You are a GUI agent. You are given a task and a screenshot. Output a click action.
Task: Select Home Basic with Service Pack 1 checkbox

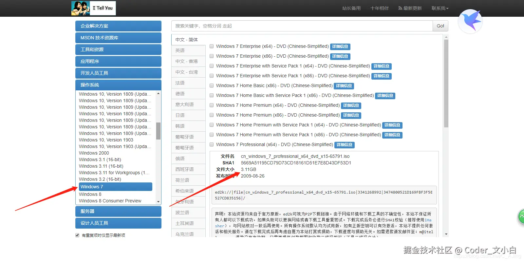[212, 96]
